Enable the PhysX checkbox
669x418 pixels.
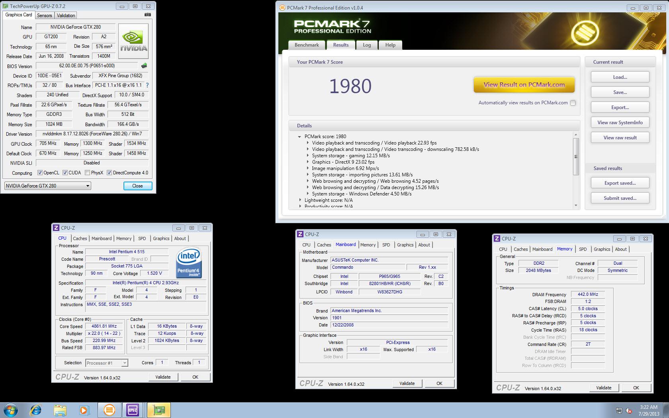click(x=87, y=173)
